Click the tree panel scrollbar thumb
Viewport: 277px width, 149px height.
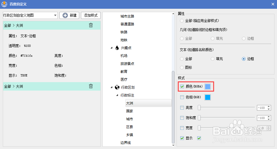coord(173,107)
